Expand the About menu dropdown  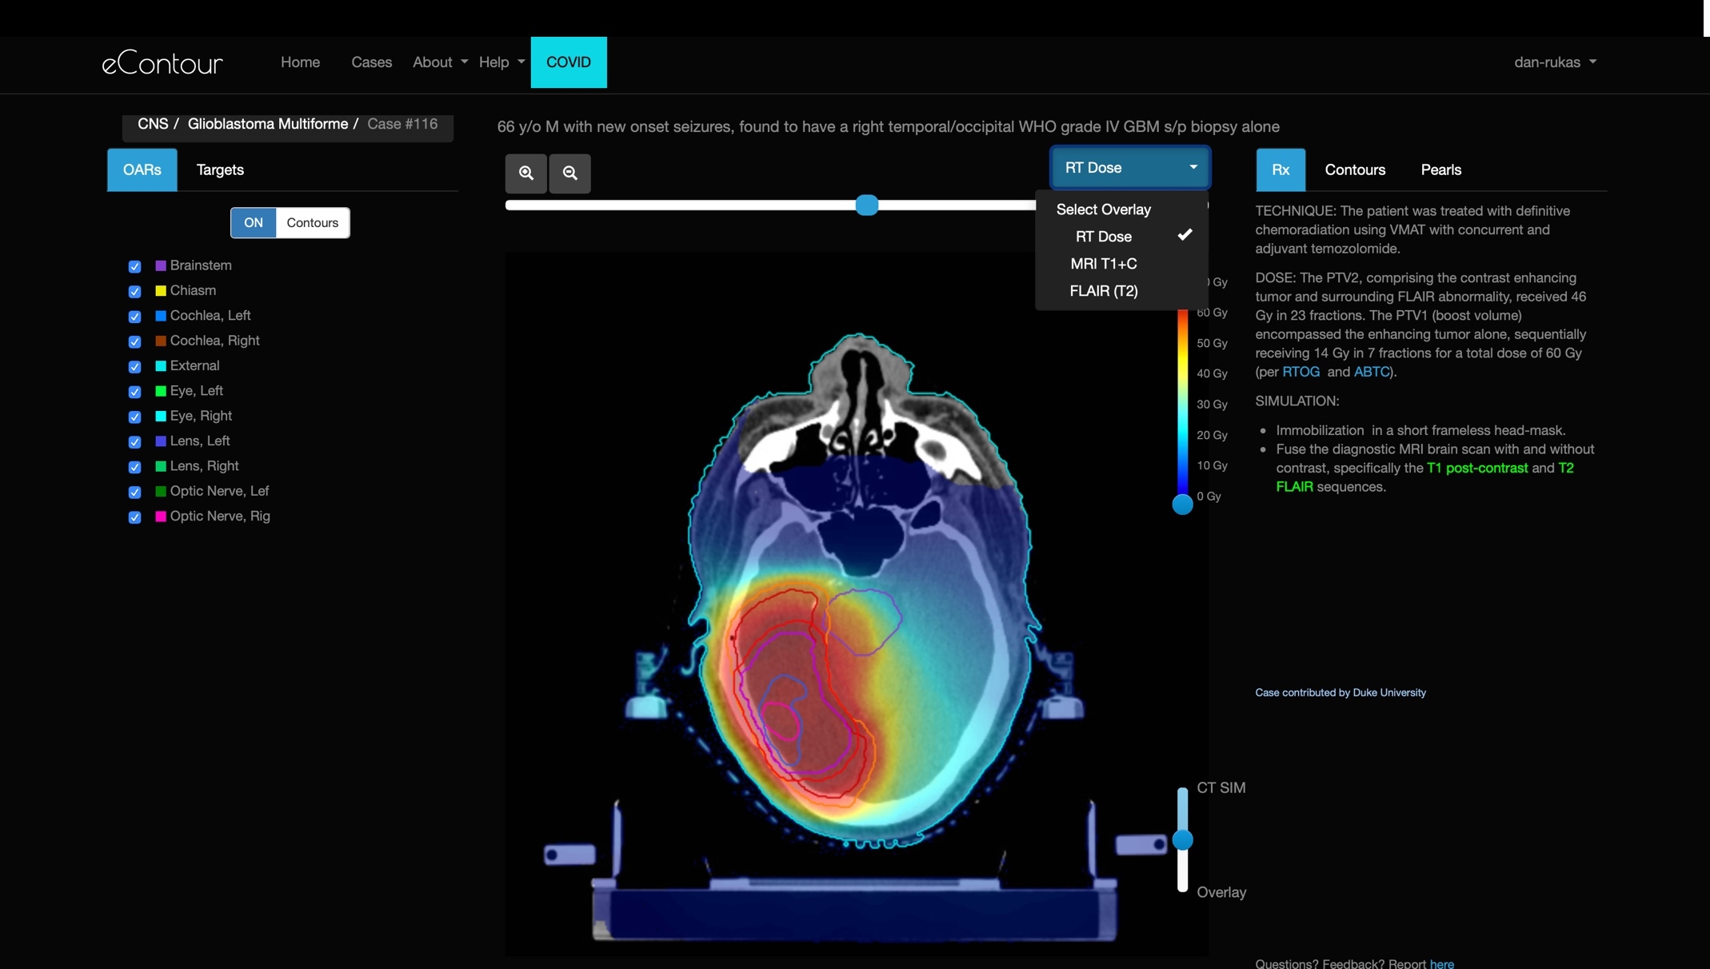[440, 62]
